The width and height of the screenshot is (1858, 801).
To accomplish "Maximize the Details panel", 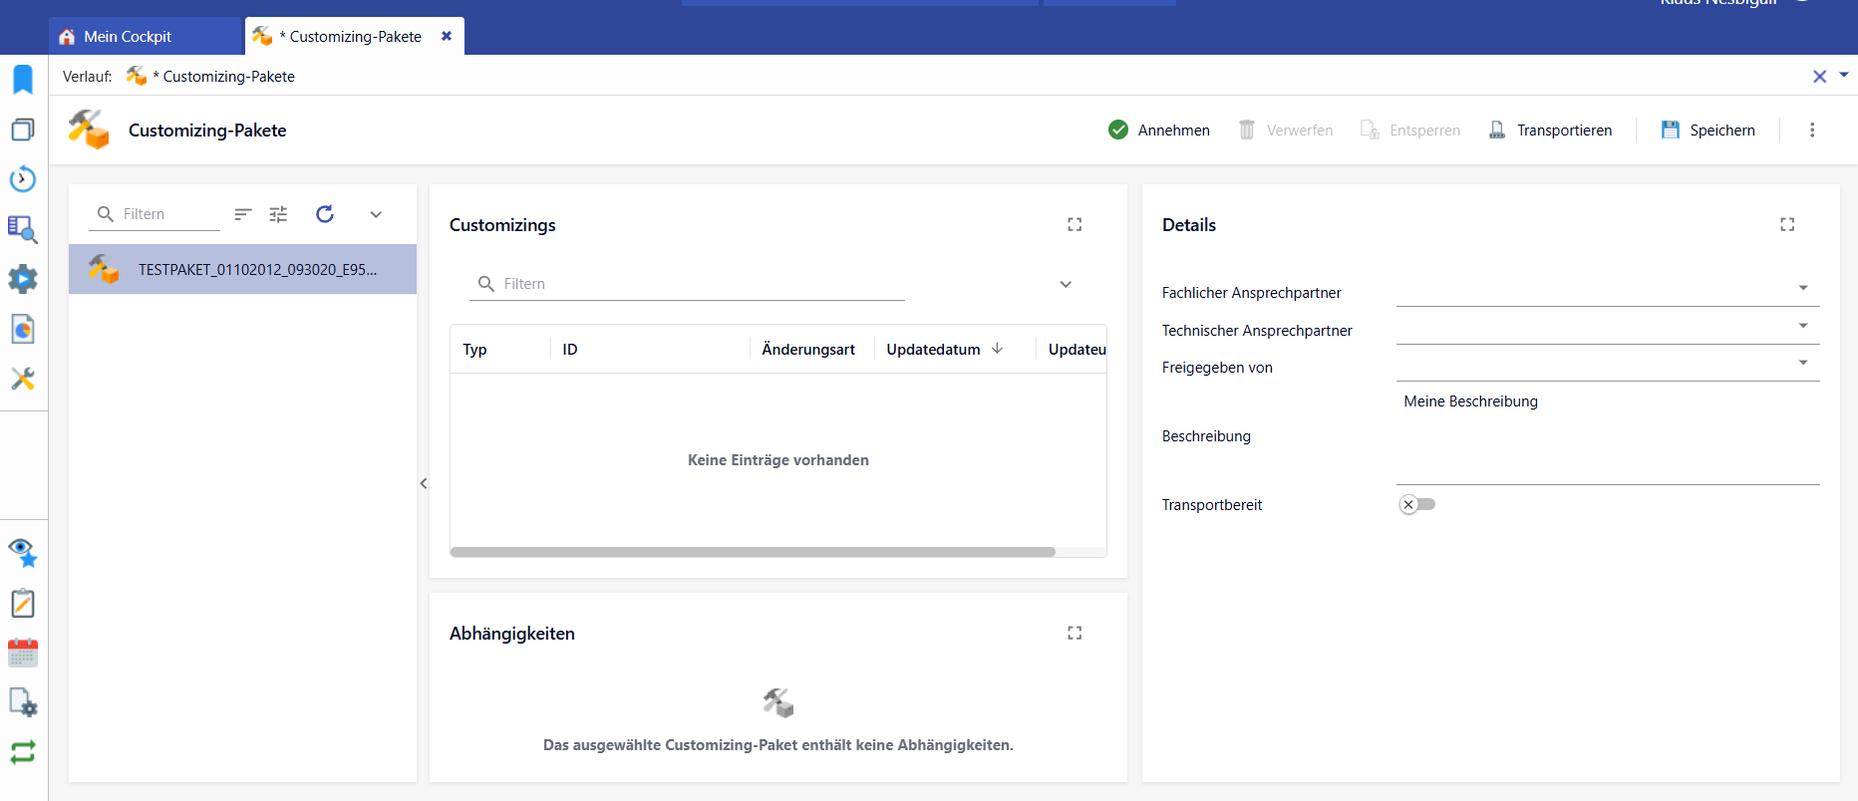I will (x=1787, y=224).
